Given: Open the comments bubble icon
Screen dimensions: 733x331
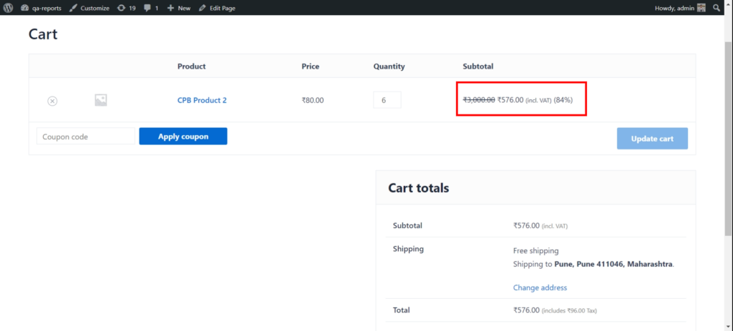Looking at the screenshot, I should [147, 8].
